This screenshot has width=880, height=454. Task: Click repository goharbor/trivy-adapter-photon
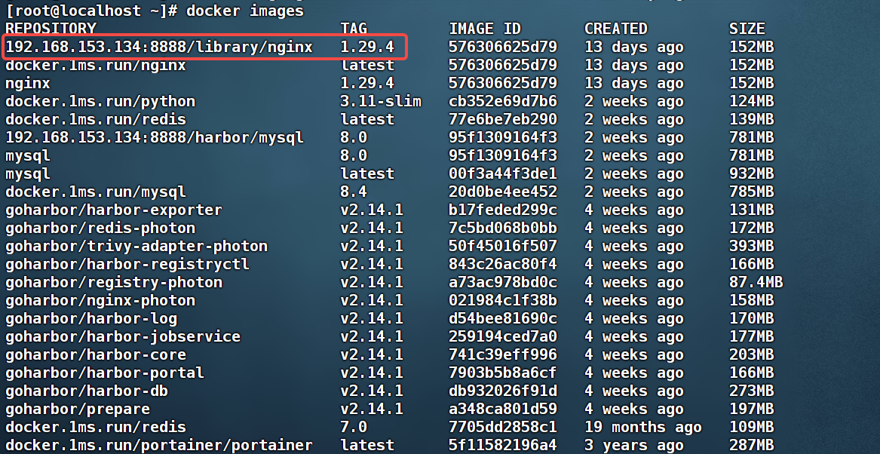coord(136,246)
